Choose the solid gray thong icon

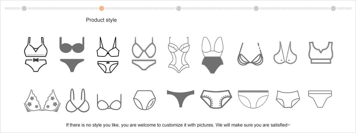[x=180, y=98]
